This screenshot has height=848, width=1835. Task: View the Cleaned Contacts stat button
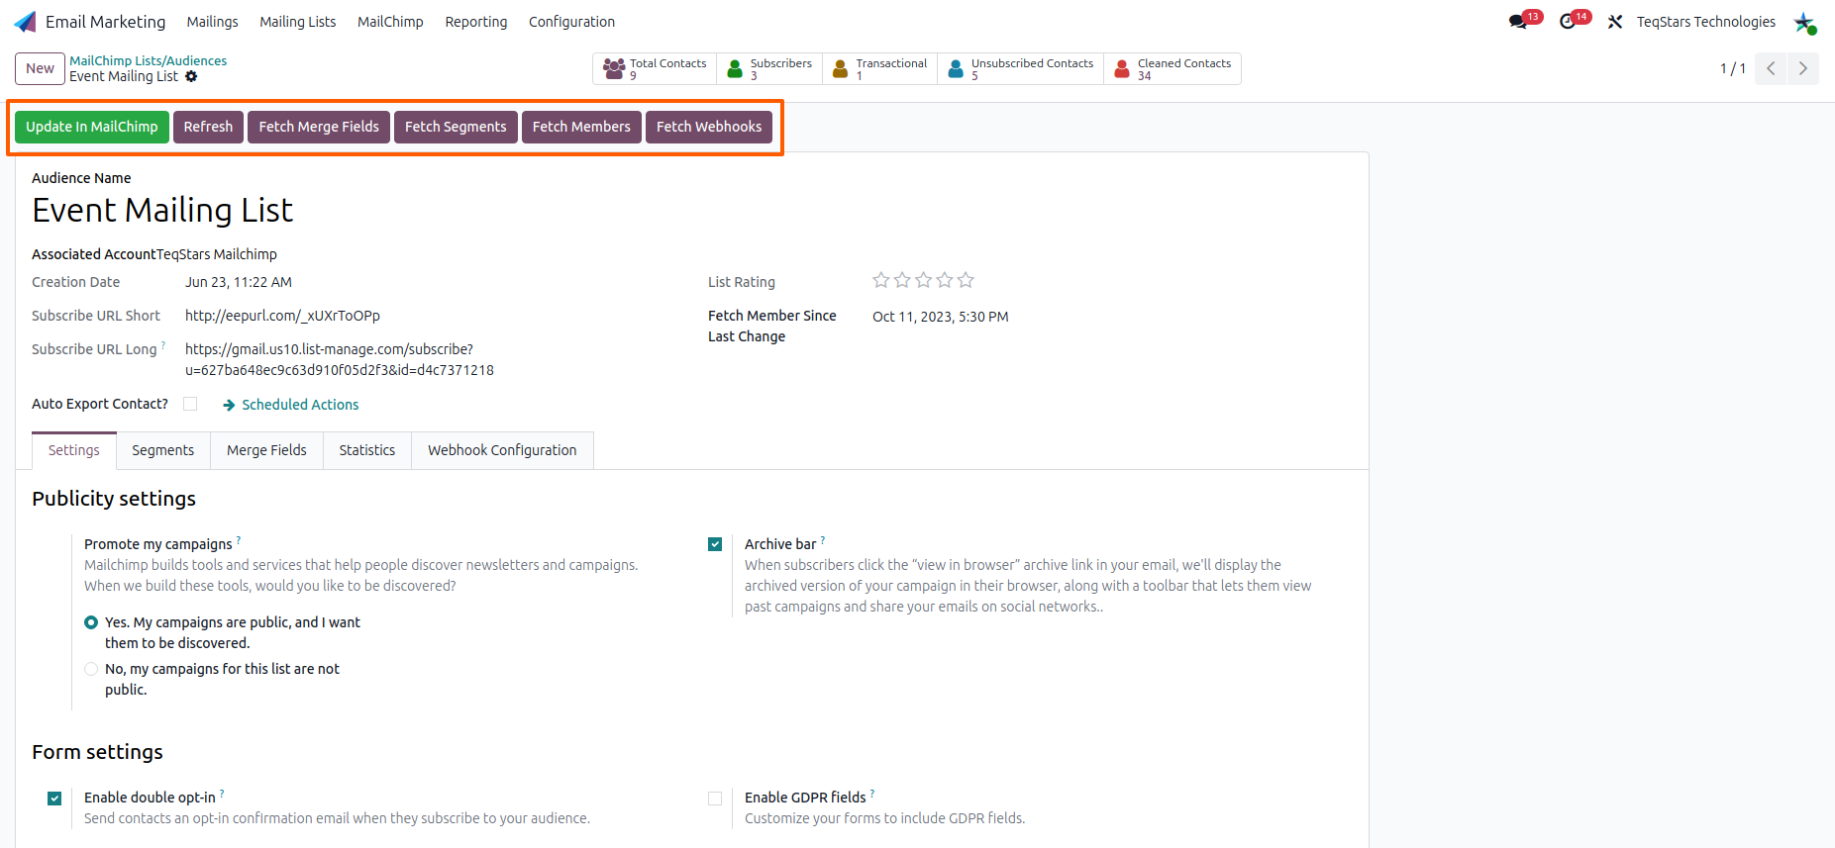point(1172,68)
